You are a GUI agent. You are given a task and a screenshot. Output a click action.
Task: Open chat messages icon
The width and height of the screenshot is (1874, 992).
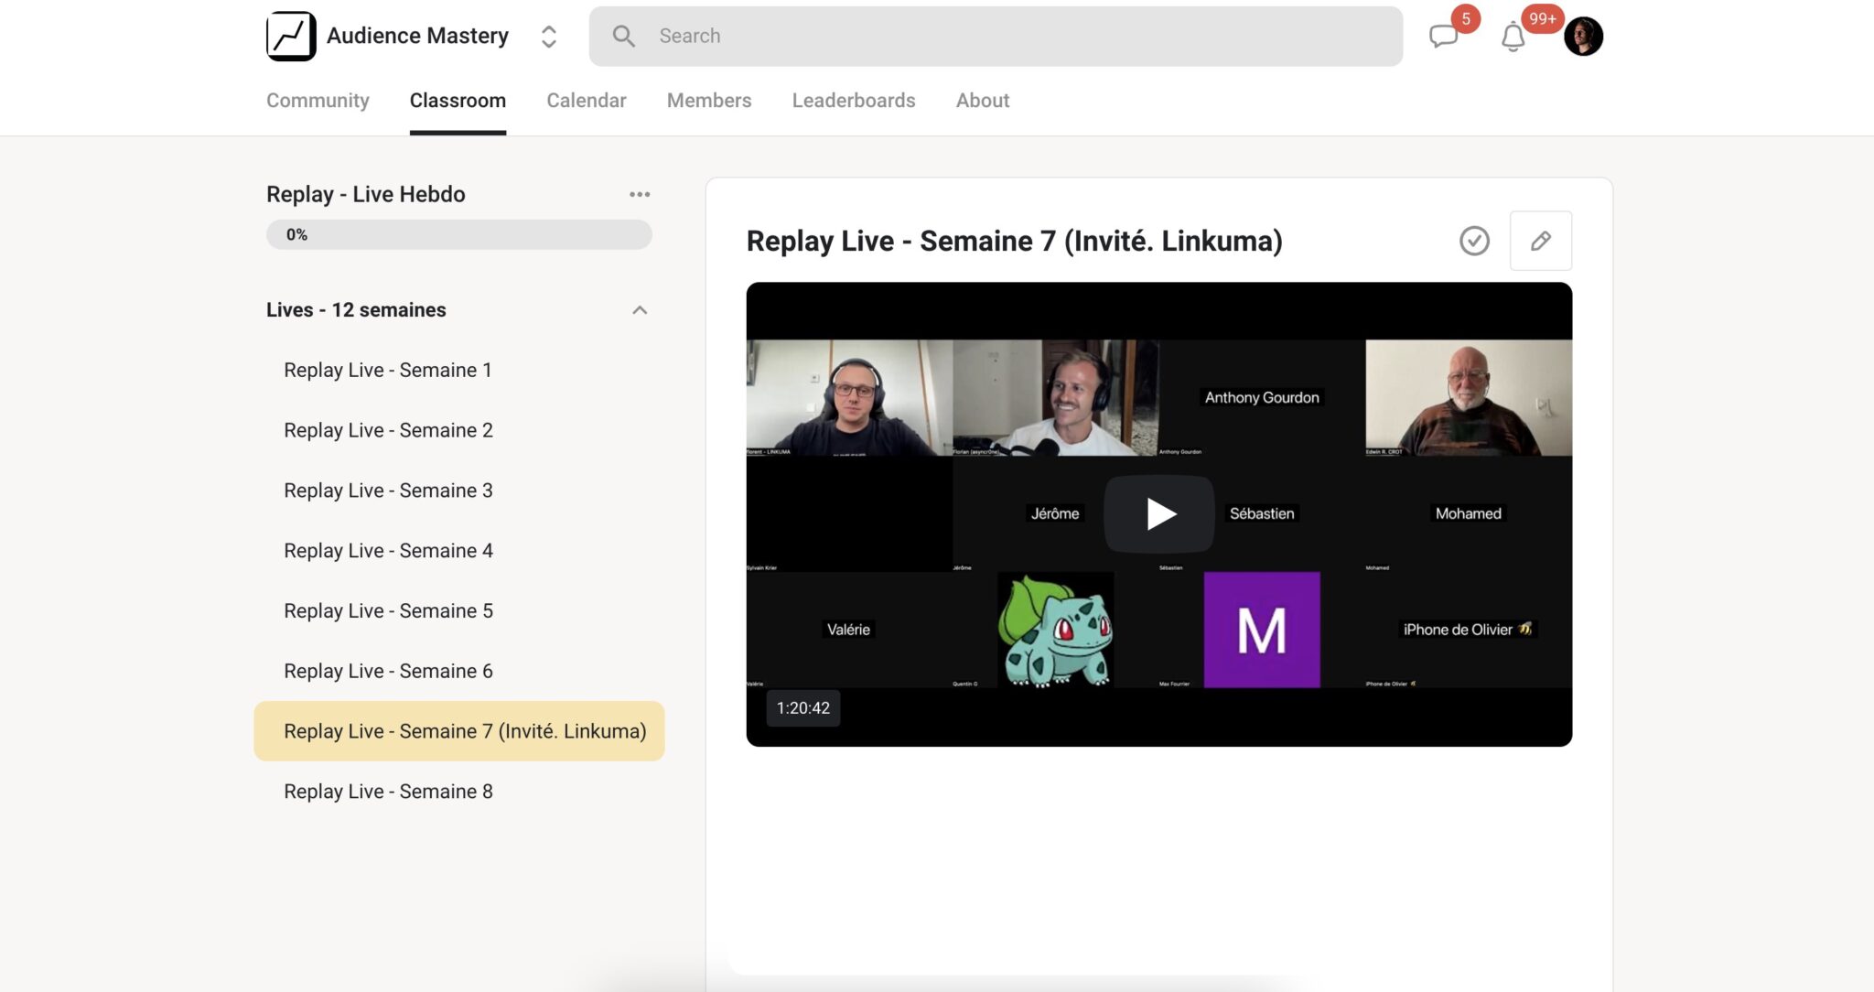click(1444, 36)
